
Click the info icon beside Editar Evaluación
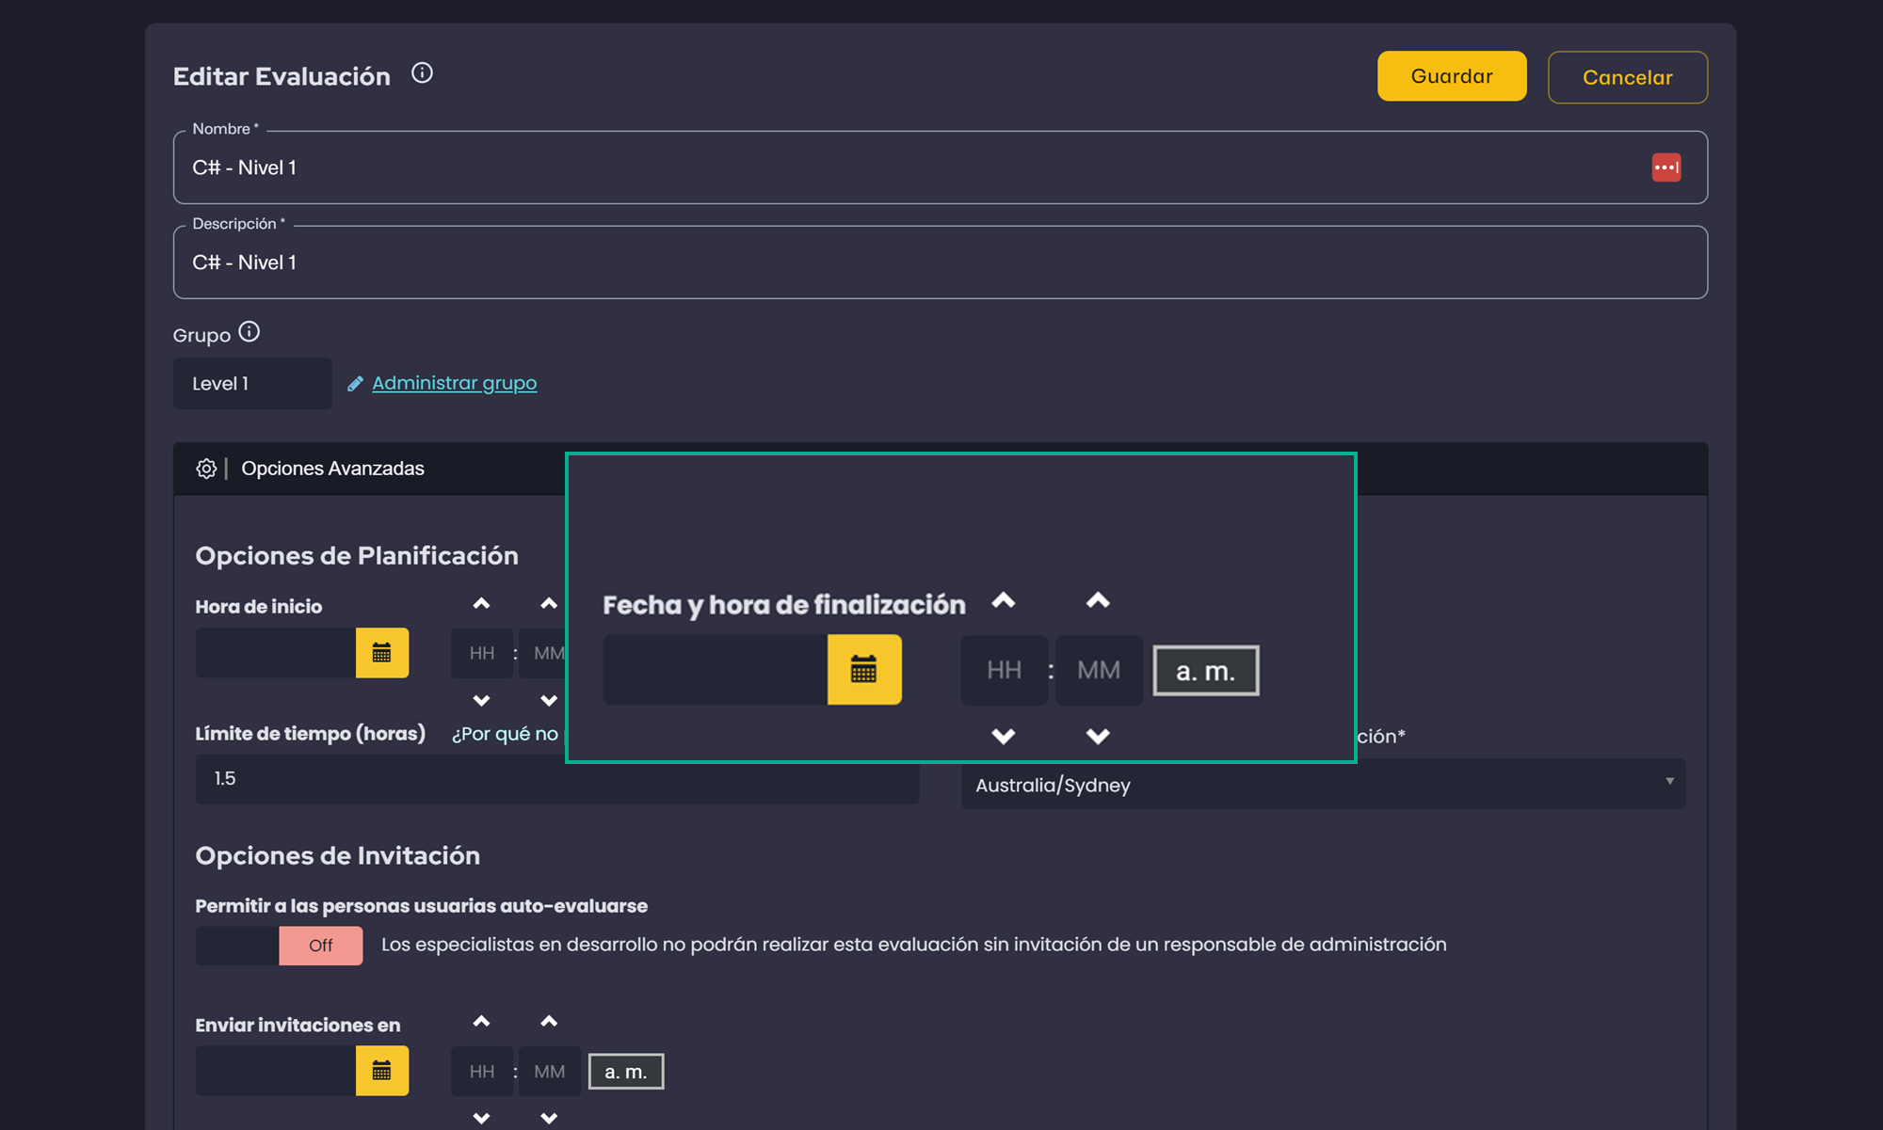click(422, 73)
